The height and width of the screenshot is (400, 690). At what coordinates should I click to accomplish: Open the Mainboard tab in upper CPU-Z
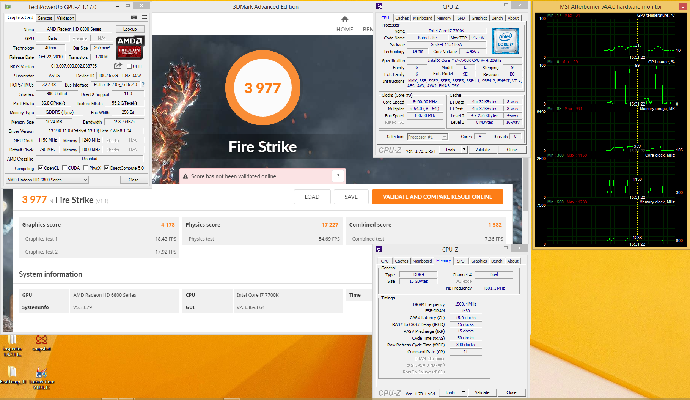click(423, 18)
